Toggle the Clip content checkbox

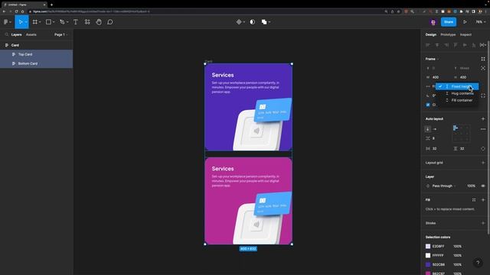point(428,105)
